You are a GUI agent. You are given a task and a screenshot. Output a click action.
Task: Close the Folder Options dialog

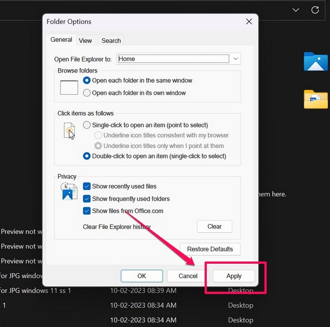coord(249,22)
